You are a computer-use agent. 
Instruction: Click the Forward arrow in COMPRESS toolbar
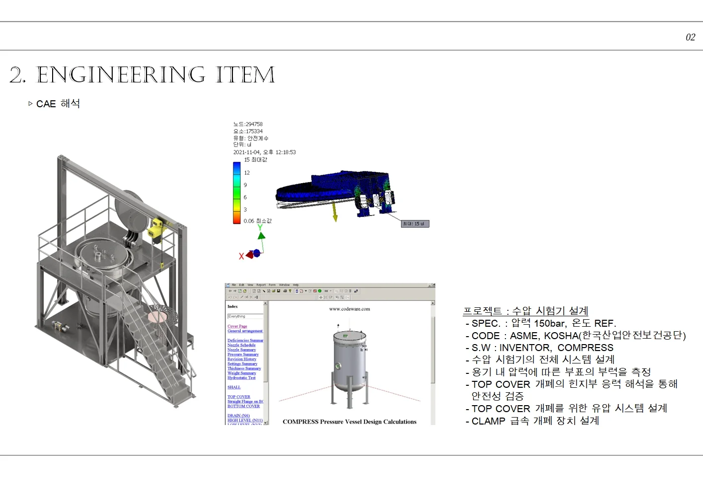point(235,291)
